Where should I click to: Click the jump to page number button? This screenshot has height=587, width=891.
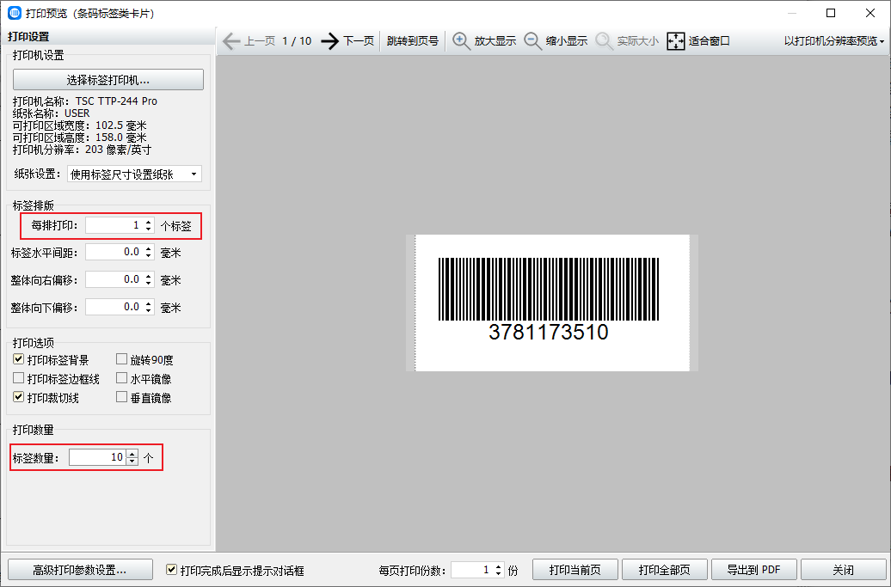pyautogui.click(x=413, y=41)
